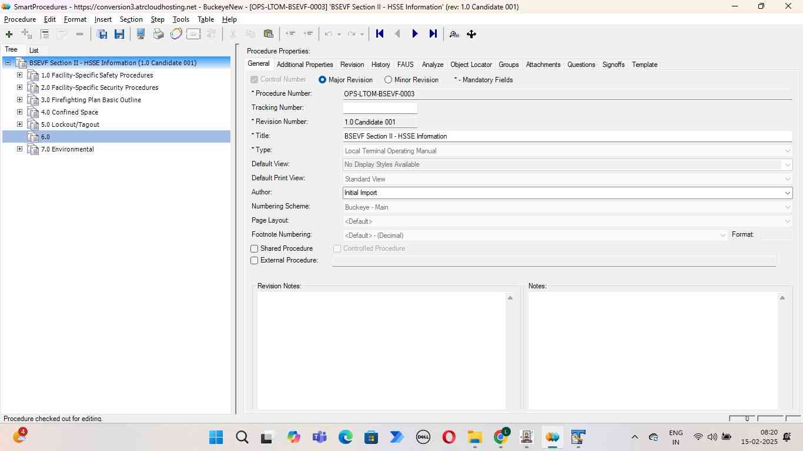Check the Shared Procedure checkbox

(x=255, y=249)
